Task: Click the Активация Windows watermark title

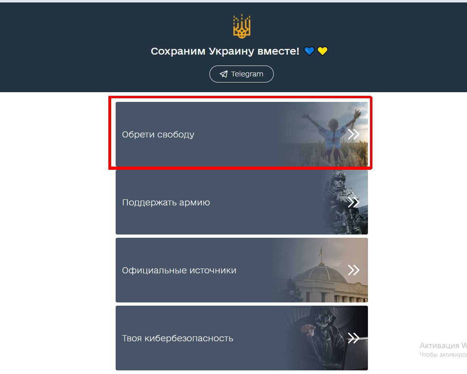Action: point(443,346)
